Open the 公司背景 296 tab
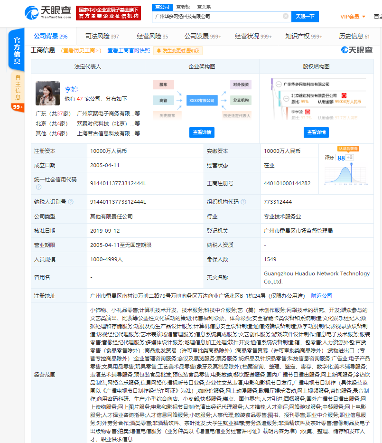382x443 pixels. [x=51, y=36]
